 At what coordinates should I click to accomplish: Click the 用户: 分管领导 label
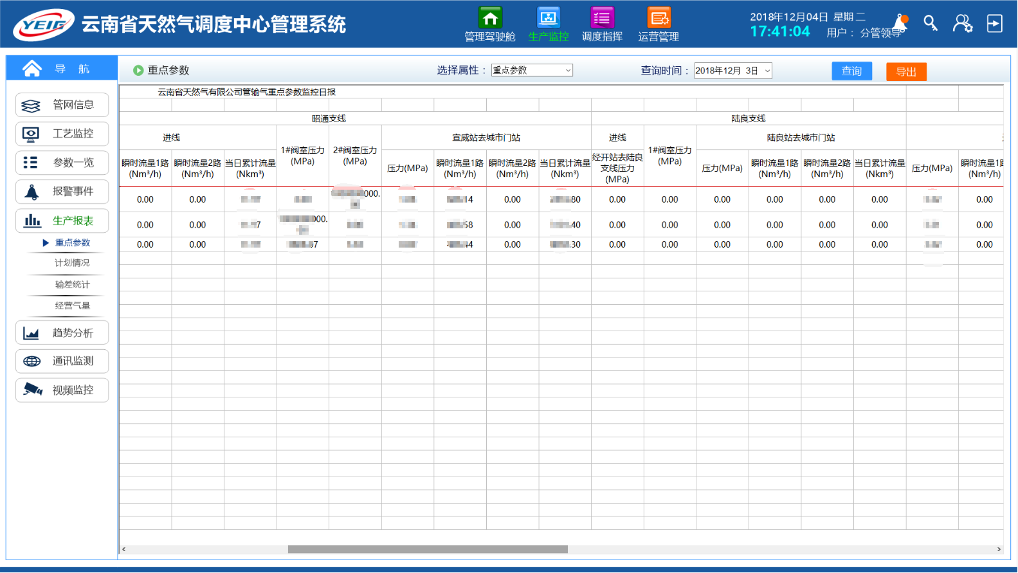point(864,33)
